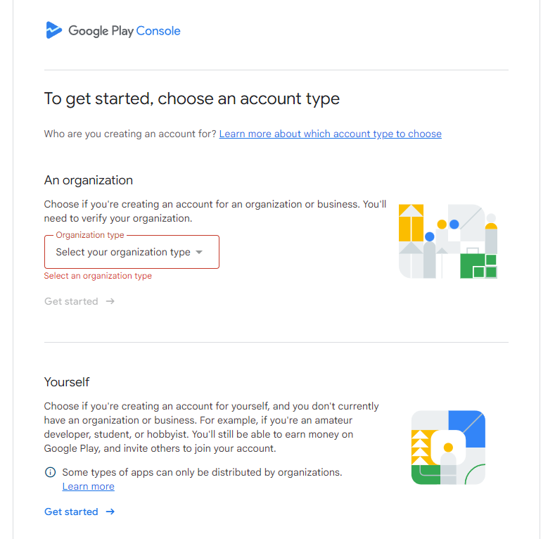Click the 'Google Play Console' title text
This screenshot has height=539, width=555.
[x=125, y=31]
